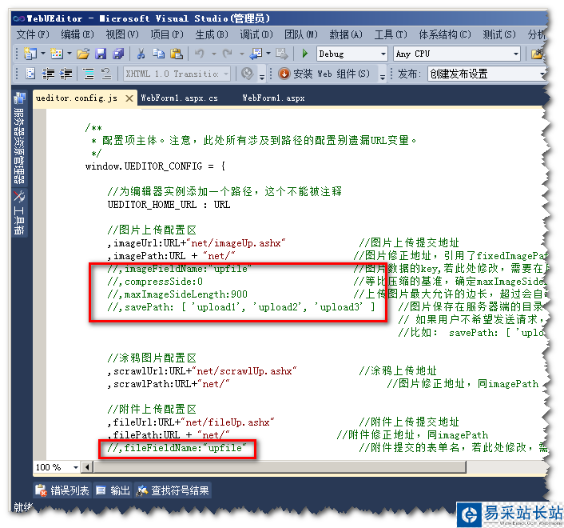Expand the New Project dropdown arrow
Image resolution: width=564 pixels, height=528 pixels.
tap(43, 54)
